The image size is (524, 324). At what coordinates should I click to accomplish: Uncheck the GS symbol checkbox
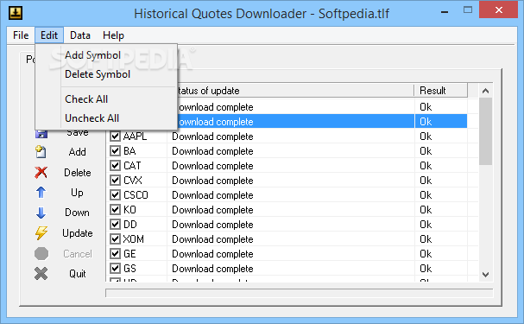pyautogui.click(x=116, y=269)
